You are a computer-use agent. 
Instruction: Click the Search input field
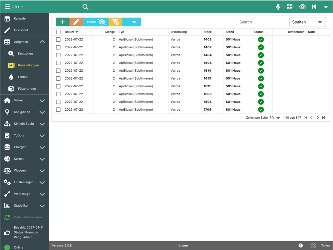[245, 22]
